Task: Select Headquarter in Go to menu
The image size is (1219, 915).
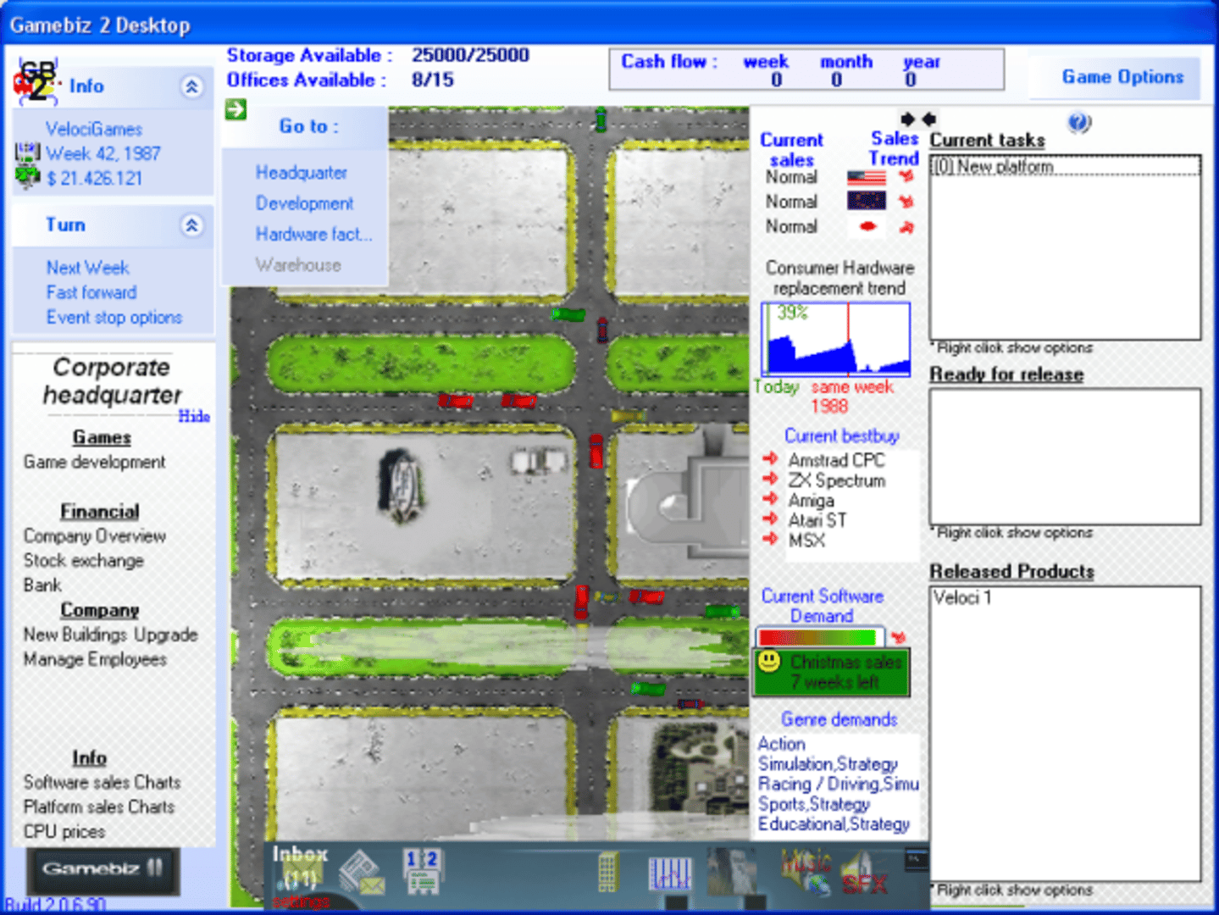Action: (x=301, y=173)
